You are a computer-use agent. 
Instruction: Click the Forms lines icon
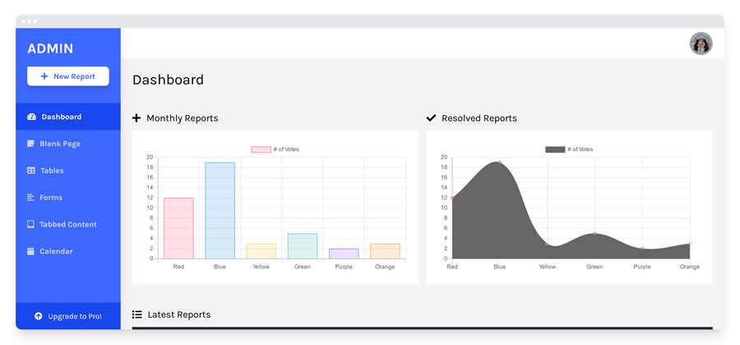click(30, 198)
